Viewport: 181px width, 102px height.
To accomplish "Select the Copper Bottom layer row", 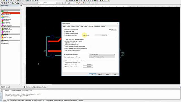I will (x=10, y=13).
